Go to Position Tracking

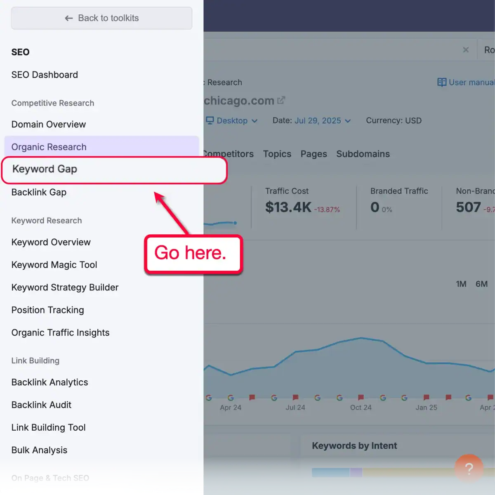click(x=47, y=310)
